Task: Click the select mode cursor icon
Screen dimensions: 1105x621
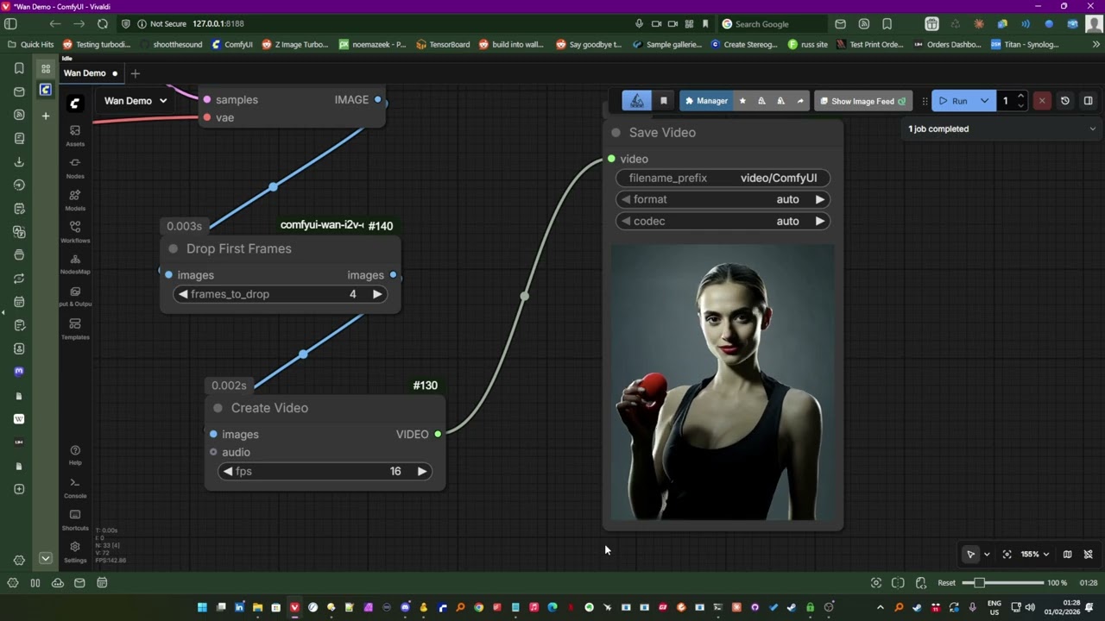Action: (x=971, y=555)
